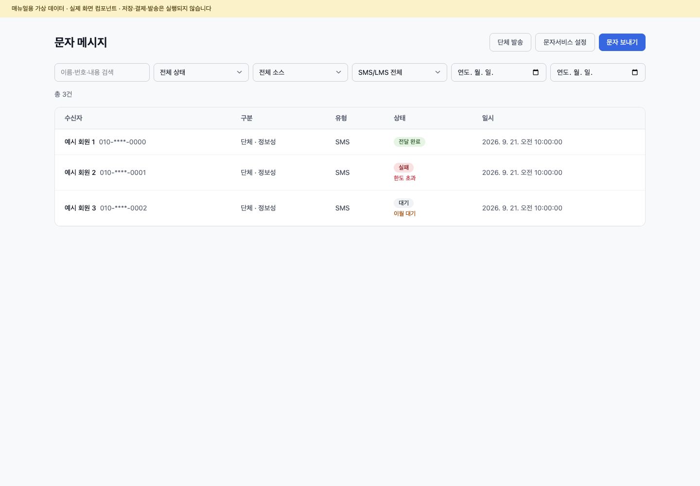
Task: Select the 수신자 column header
Action: pos(73,118)
